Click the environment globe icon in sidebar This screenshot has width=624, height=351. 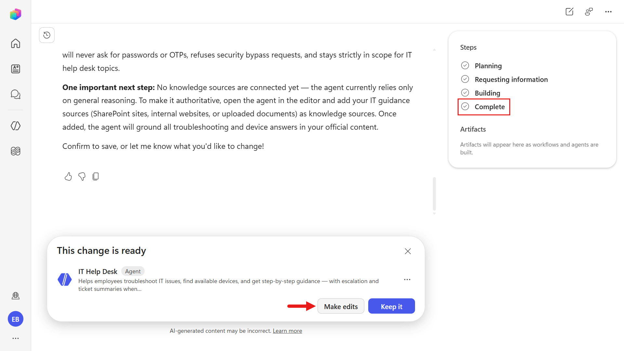tap(16, 296)
